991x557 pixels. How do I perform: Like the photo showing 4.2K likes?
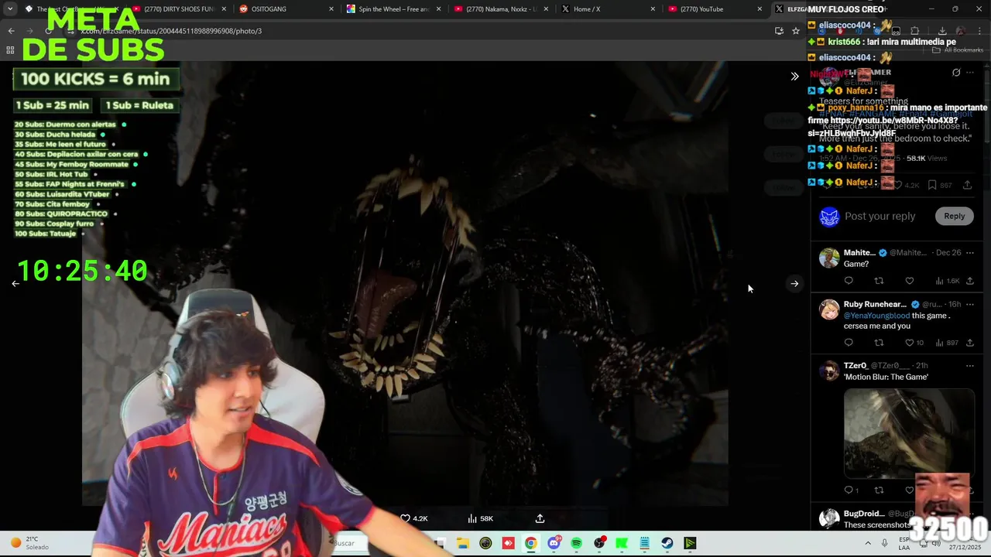pos(413,518)
